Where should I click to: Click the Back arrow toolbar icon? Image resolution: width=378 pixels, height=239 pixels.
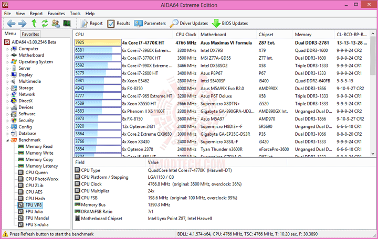[11, 24]
